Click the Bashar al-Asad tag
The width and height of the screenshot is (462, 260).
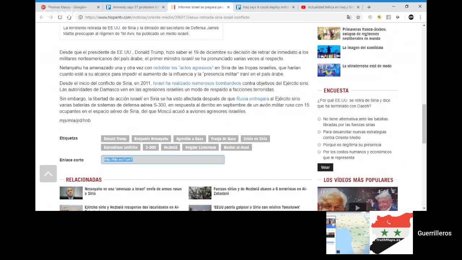coord(236,147)
